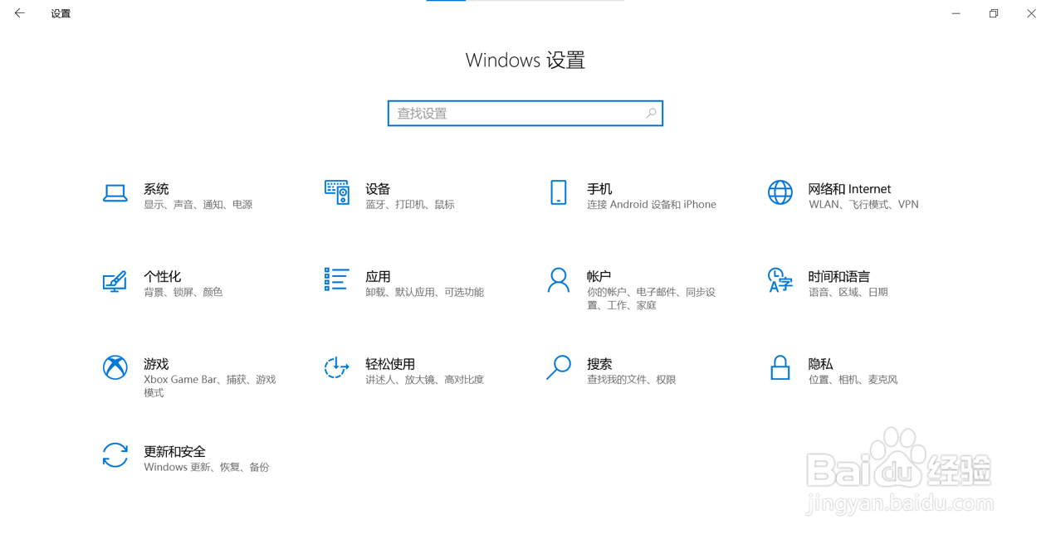The height and width of the screenshot is (539, 1051).
Task: Select the 应用 (Apps) list icon
Action: pos(336,281)
